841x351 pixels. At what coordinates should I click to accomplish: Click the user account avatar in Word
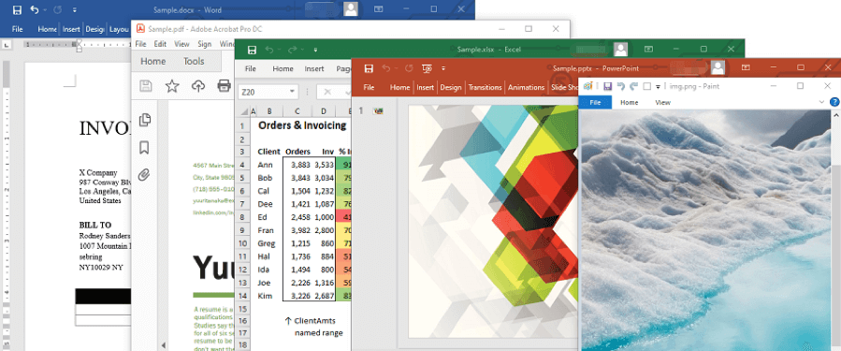click(x=351, y=9)
